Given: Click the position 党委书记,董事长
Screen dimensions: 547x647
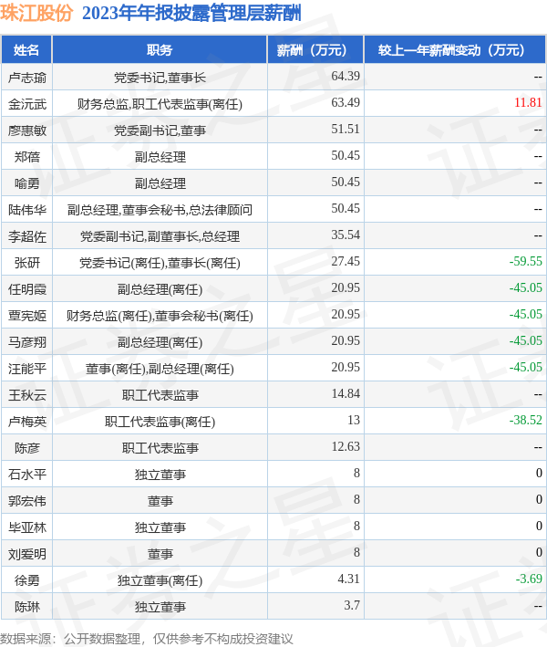Looking at the screenshot, I should [160, 78].
